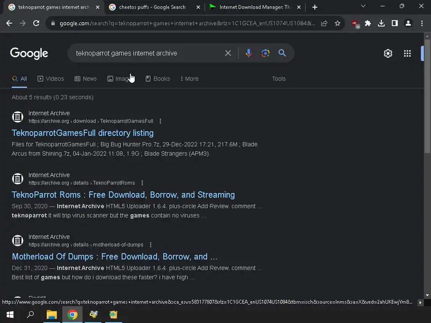
Task: Show Chrome downloads tray icon
Action: [x=381, y=24]
